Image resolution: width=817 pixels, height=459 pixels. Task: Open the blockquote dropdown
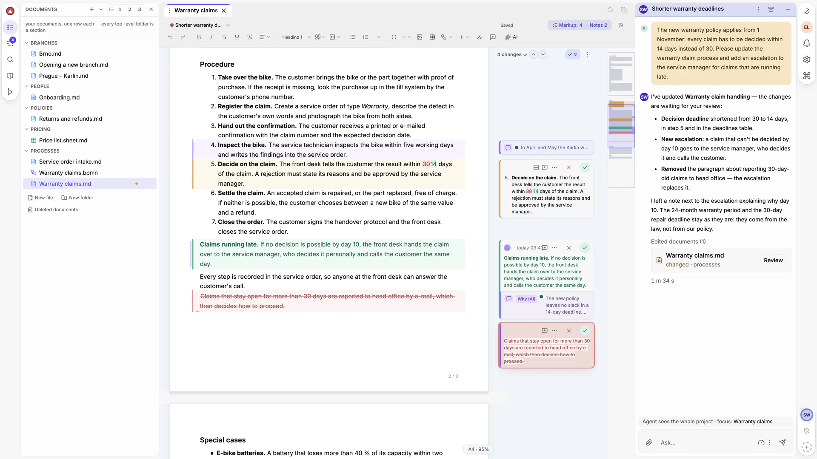[320, 37]
